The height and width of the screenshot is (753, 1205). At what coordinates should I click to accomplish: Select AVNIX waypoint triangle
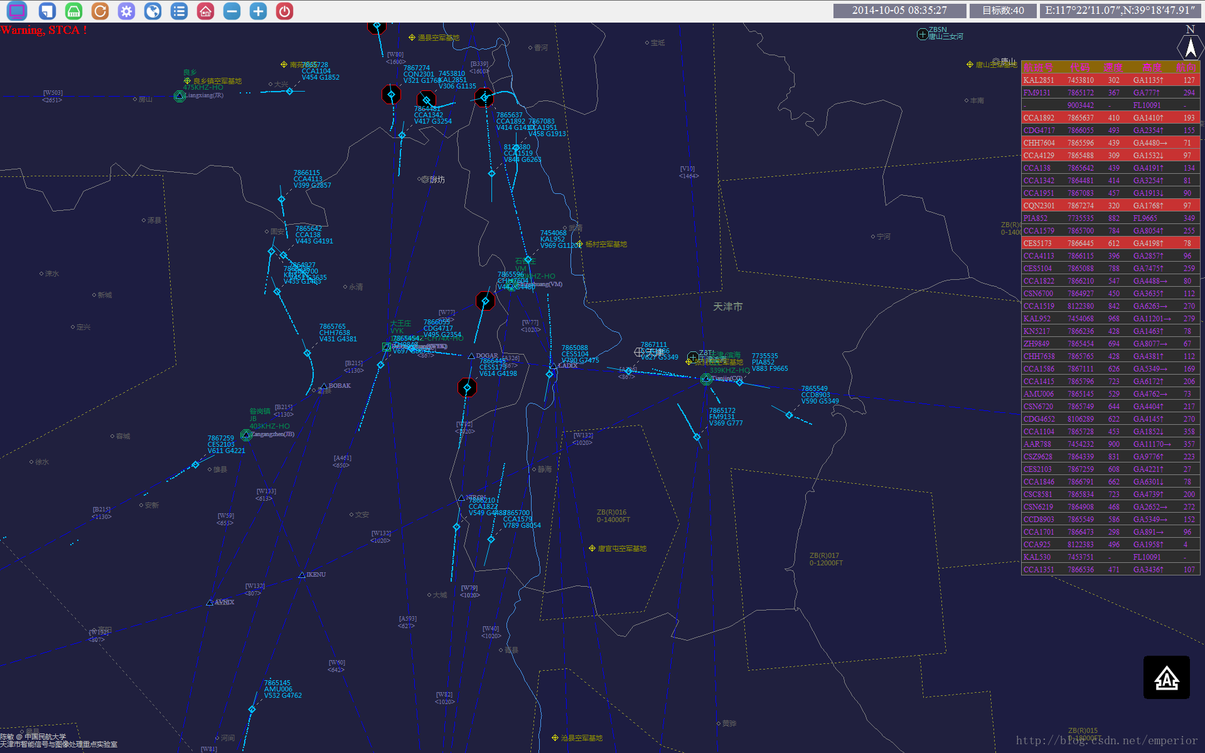pos(210,602)
